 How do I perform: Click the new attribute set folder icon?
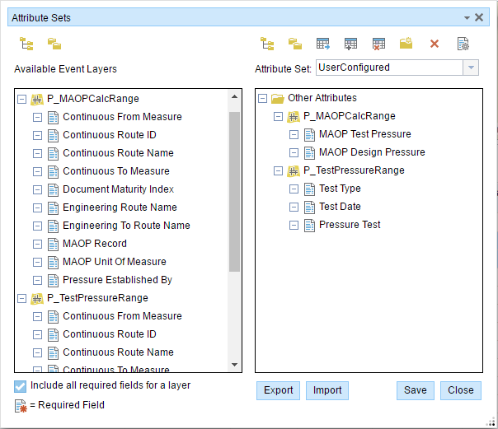tap(406, 44)
